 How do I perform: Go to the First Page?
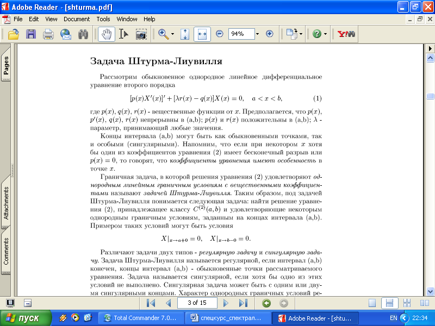[151, 303]
